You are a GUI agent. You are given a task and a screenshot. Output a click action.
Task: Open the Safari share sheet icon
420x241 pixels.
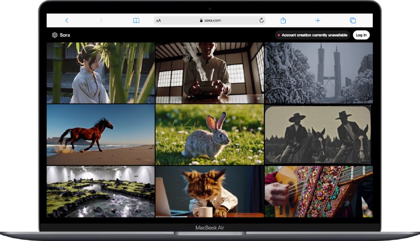click(x=283, y=20)
